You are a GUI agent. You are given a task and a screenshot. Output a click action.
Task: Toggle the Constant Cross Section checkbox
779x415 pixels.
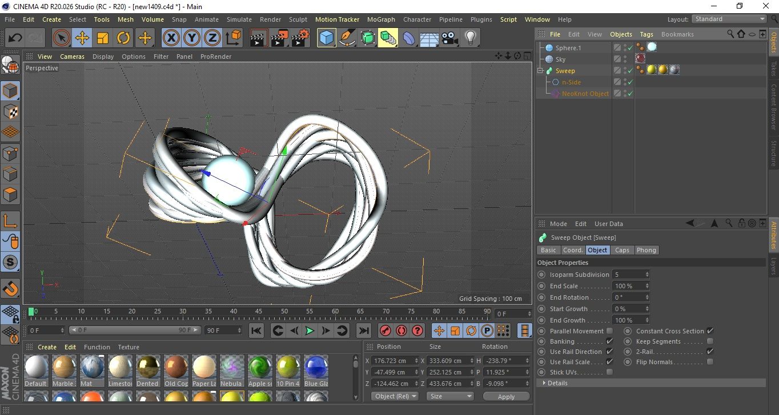coord(710,331)
